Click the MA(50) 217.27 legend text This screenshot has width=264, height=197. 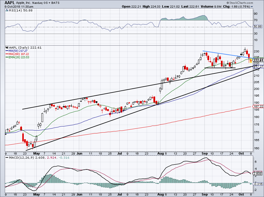pos(18,51)
